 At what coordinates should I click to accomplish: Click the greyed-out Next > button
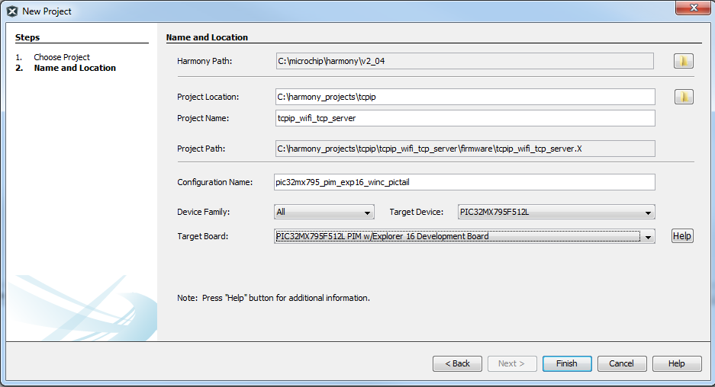(511, 363)
